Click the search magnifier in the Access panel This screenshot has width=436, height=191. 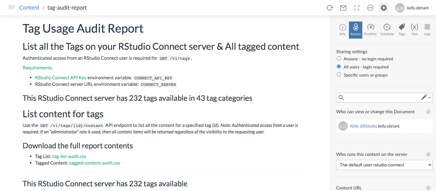[x=341, y=97]
